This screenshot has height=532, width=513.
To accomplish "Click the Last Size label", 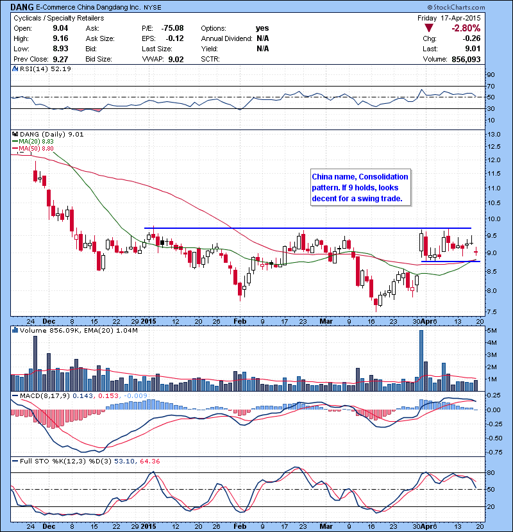I will tap(157, 49).
